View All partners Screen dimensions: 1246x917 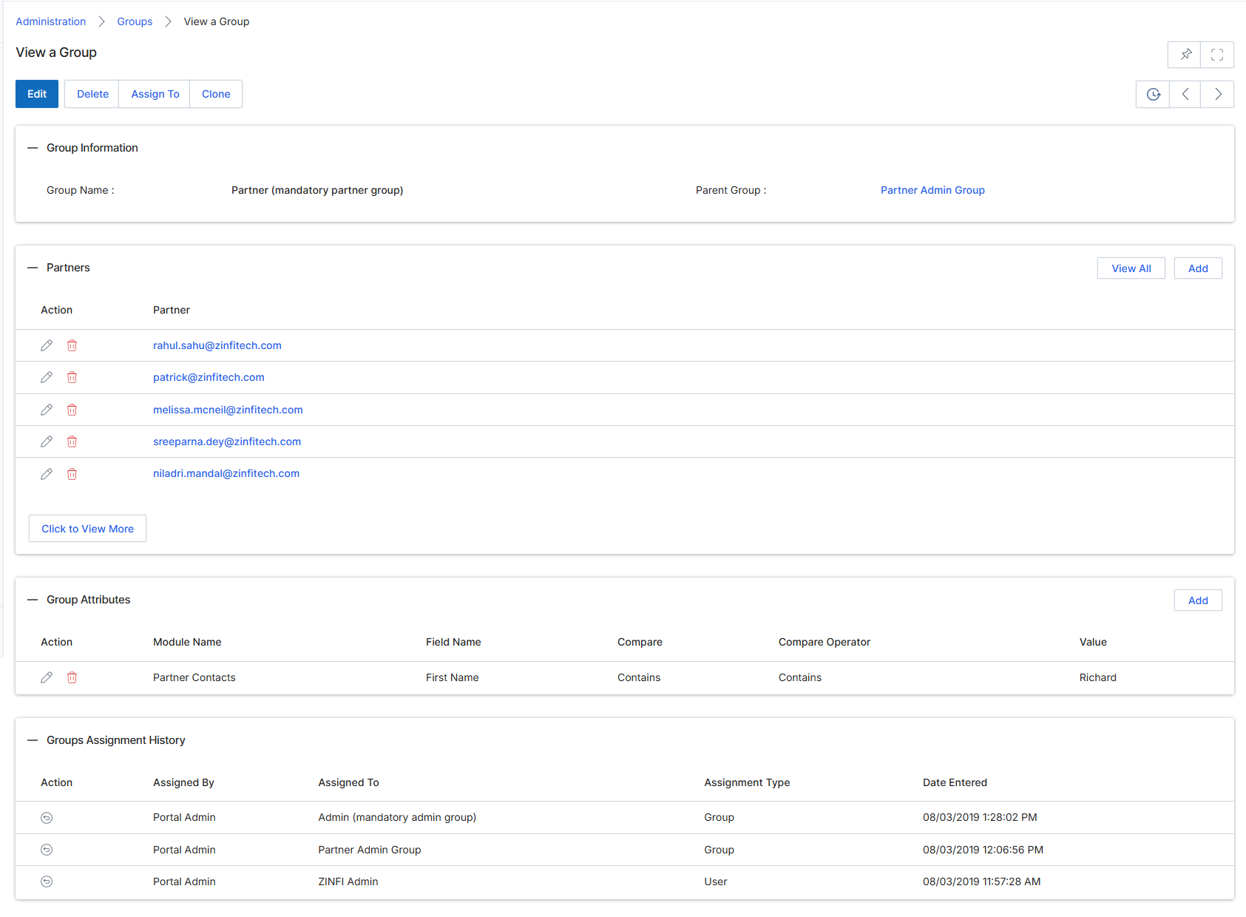tap(1131, 268)
